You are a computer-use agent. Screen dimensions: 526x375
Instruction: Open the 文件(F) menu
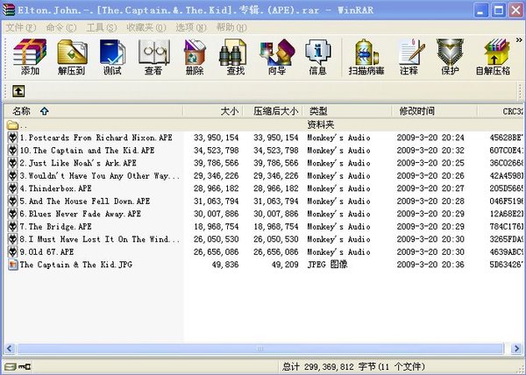[21, 27]
